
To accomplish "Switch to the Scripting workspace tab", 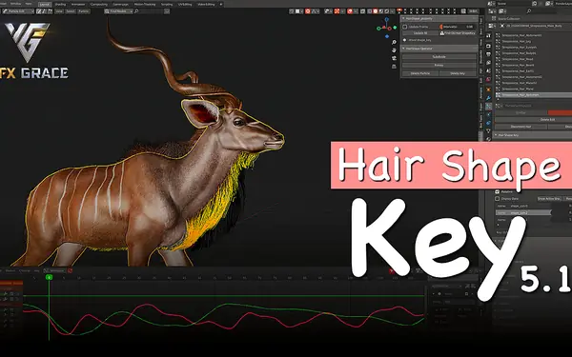I will pos(167,5).
